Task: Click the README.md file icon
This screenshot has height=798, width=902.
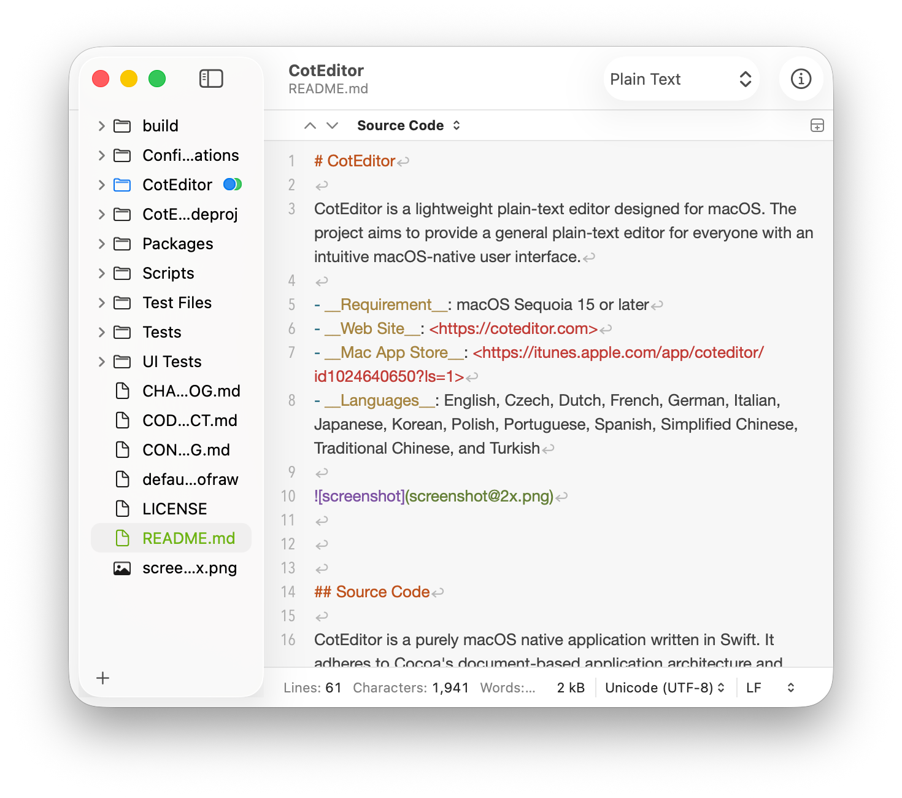Action: pos(123,538)
